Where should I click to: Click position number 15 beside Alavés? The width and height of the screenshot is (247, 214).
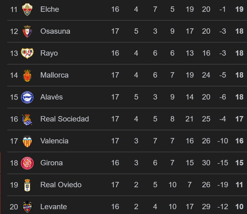14,97
